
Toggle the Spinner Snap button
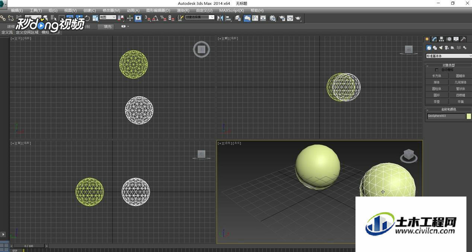point(171,18)
